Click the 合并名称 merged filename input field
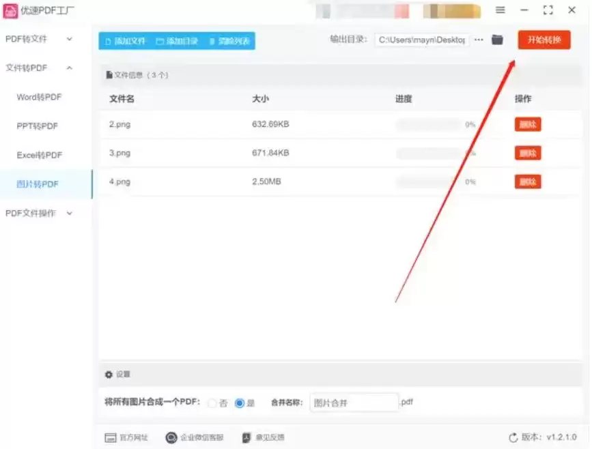Screen dimensions: 592x449 coord(353,403)
